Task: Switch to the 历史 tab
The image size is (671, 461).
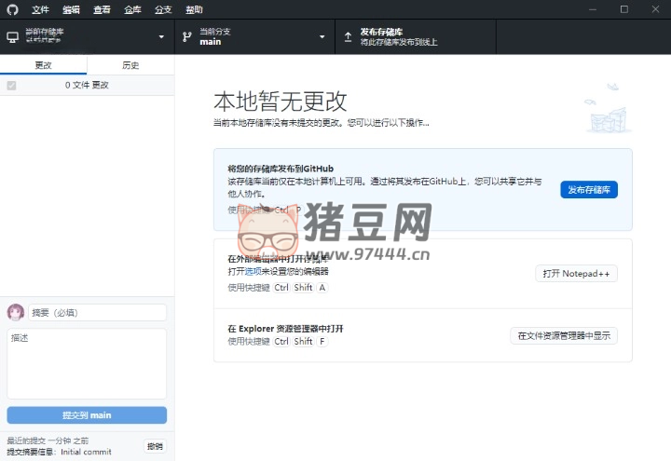Action: (x=130, y=65)
